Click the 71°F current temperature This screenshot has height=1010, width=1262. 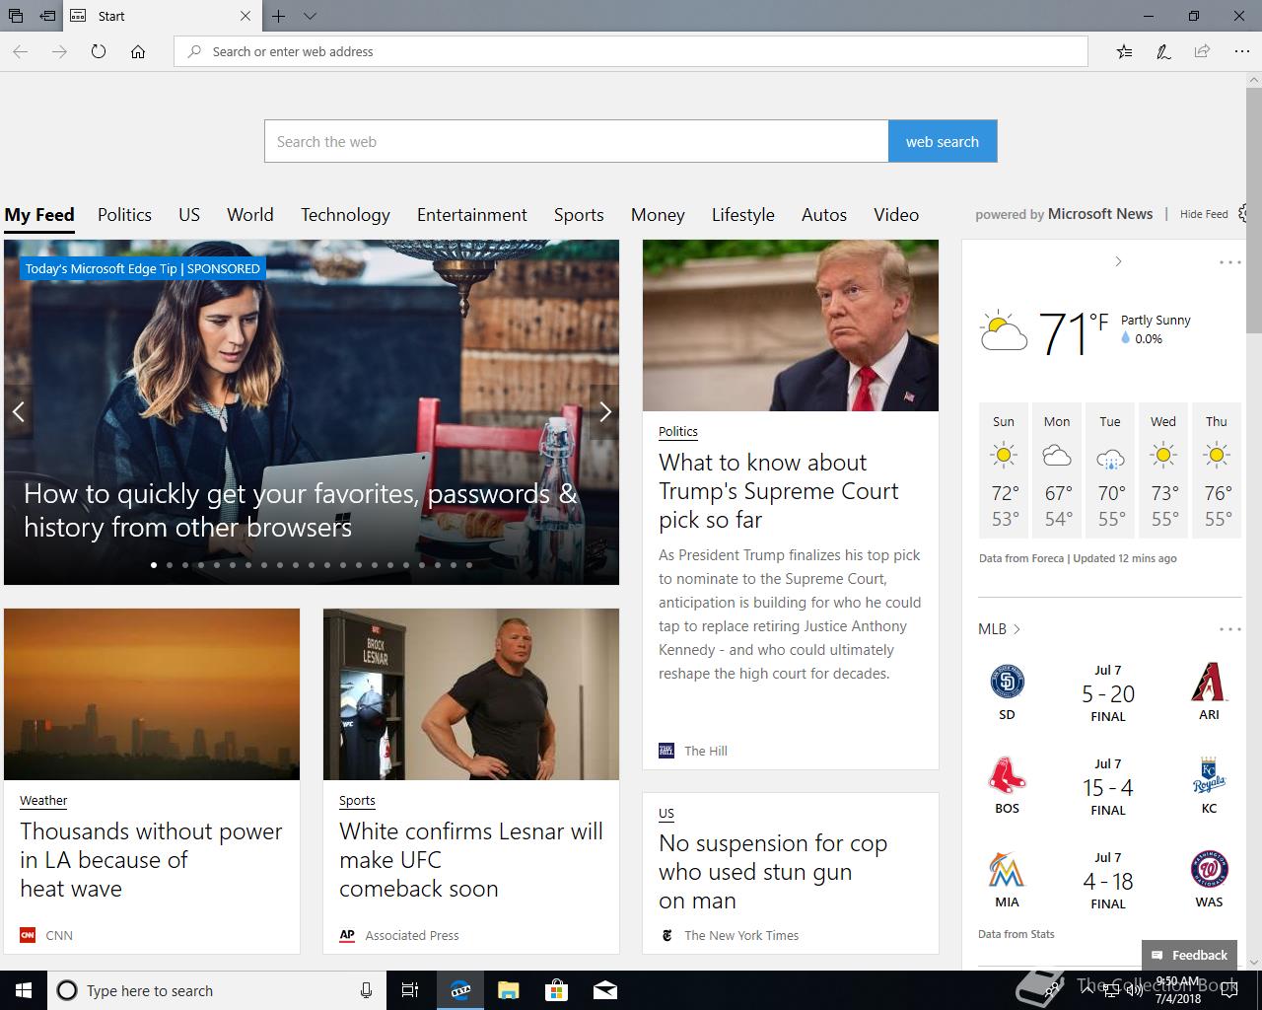pos(1074,332)
